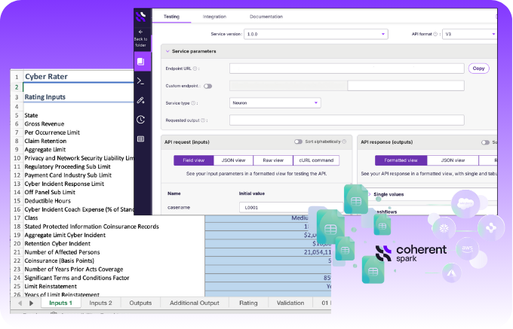Open the terminal prompt icon in sidebar
513x329 pixels.
(141, 80)
